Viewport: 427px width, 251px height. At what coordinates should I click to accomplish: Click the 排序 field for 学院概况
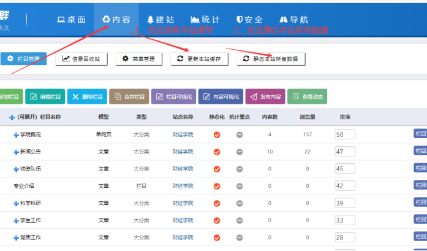(x=345, y=134)
